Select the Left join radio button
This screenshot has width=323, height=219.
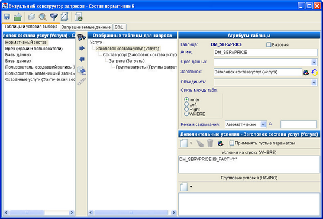(186, 104)
